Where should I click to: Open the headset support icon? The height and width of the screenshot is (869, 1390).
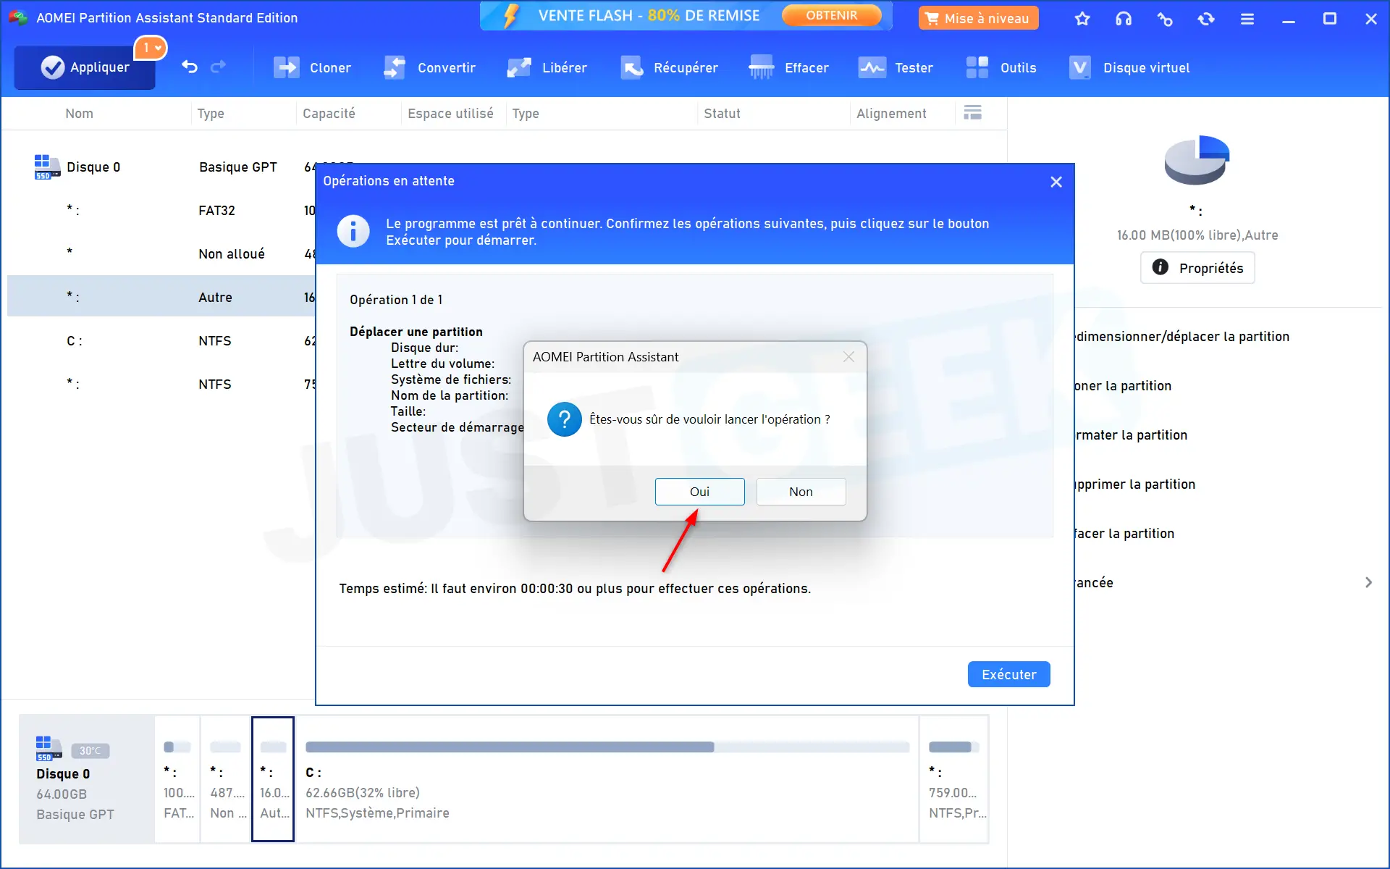(1124, 19)
